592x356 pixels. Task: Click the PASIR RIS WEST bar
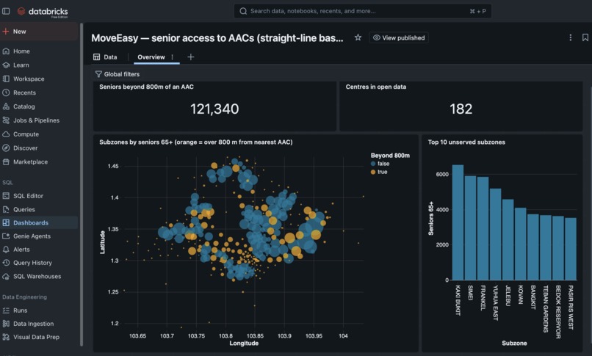coord(571,249)
